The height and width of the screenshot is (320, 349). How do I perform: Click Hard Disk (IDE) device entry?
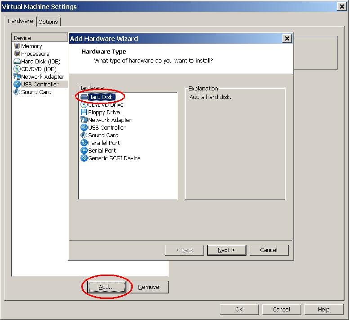[x=40, y=62]
